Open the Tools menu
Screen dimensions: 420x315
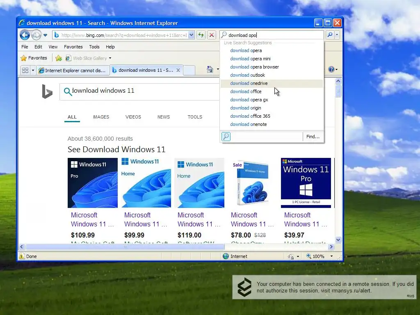[94, 47]
